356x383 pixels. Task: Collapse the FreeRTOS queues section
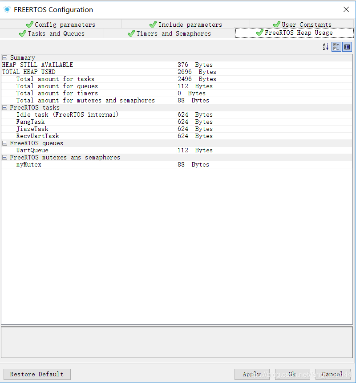(4, 143)
